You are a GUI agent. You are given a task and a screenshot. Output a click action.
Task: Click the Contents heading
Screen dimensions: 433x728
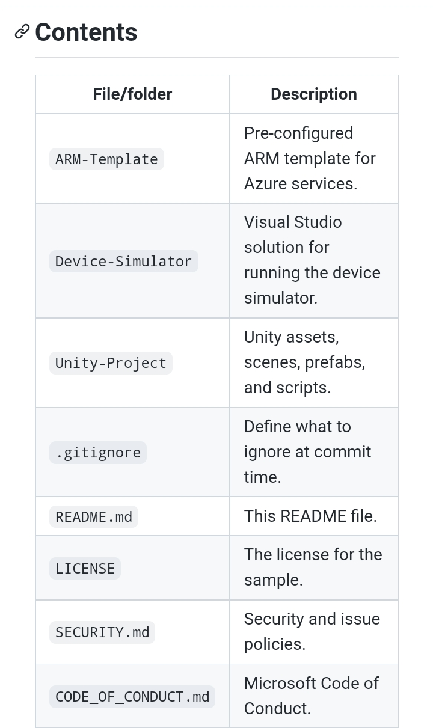(x=86, y=32)
